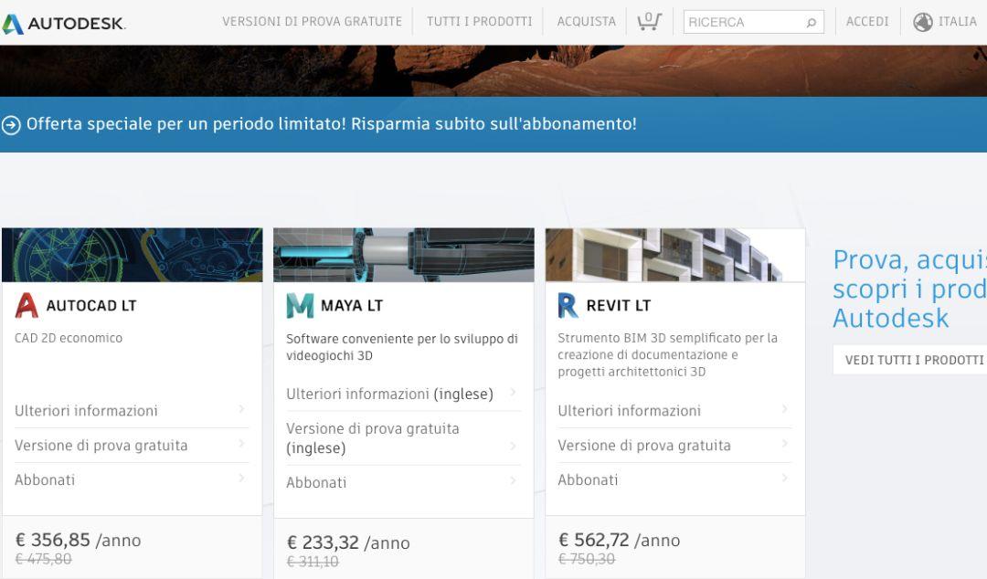Click the Revit LT title

pyautogui.click(x=618, y=306)
